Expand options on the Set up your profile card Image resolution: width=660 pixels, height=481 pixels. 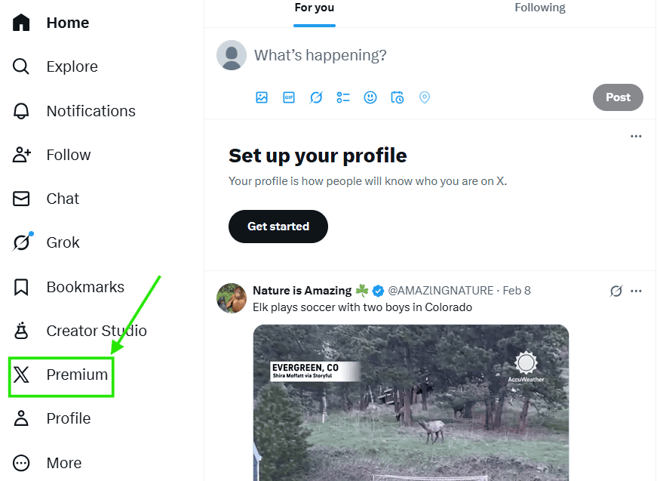(x=637, y=136)
